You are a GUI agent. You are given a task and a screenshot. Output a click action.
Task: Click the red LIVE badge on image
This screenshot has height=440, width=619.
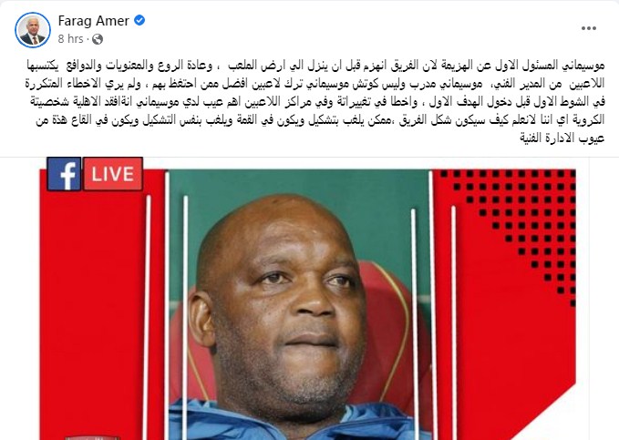tap(113, 174)
